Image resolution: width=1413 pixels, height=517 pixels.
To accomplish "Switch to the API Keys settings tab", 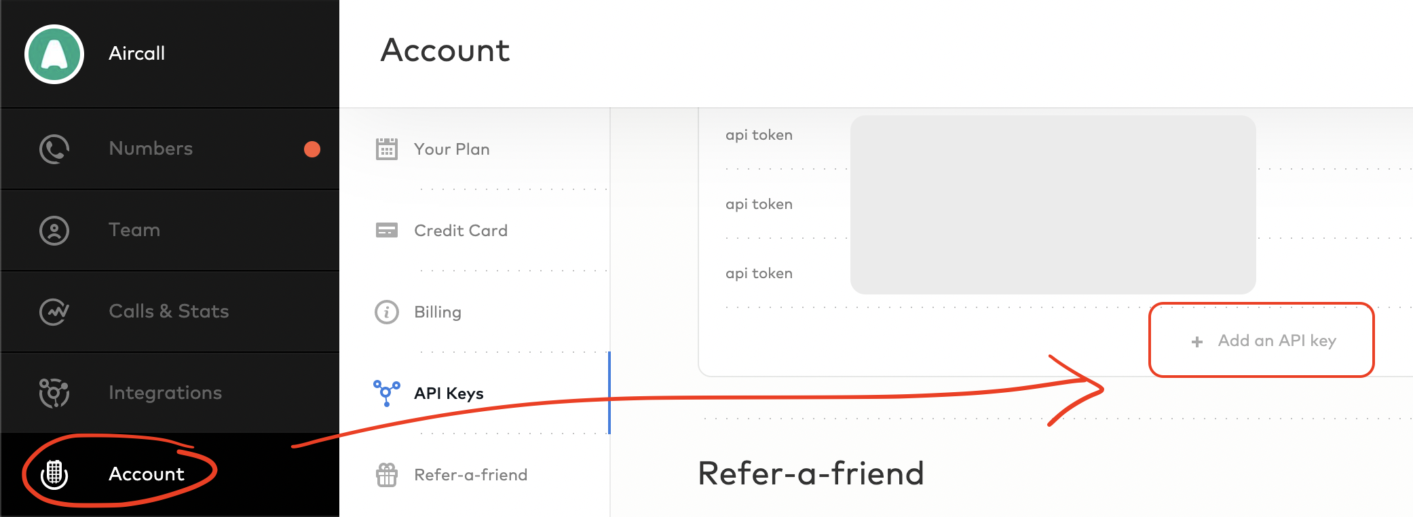I will (x=449, y=393).
